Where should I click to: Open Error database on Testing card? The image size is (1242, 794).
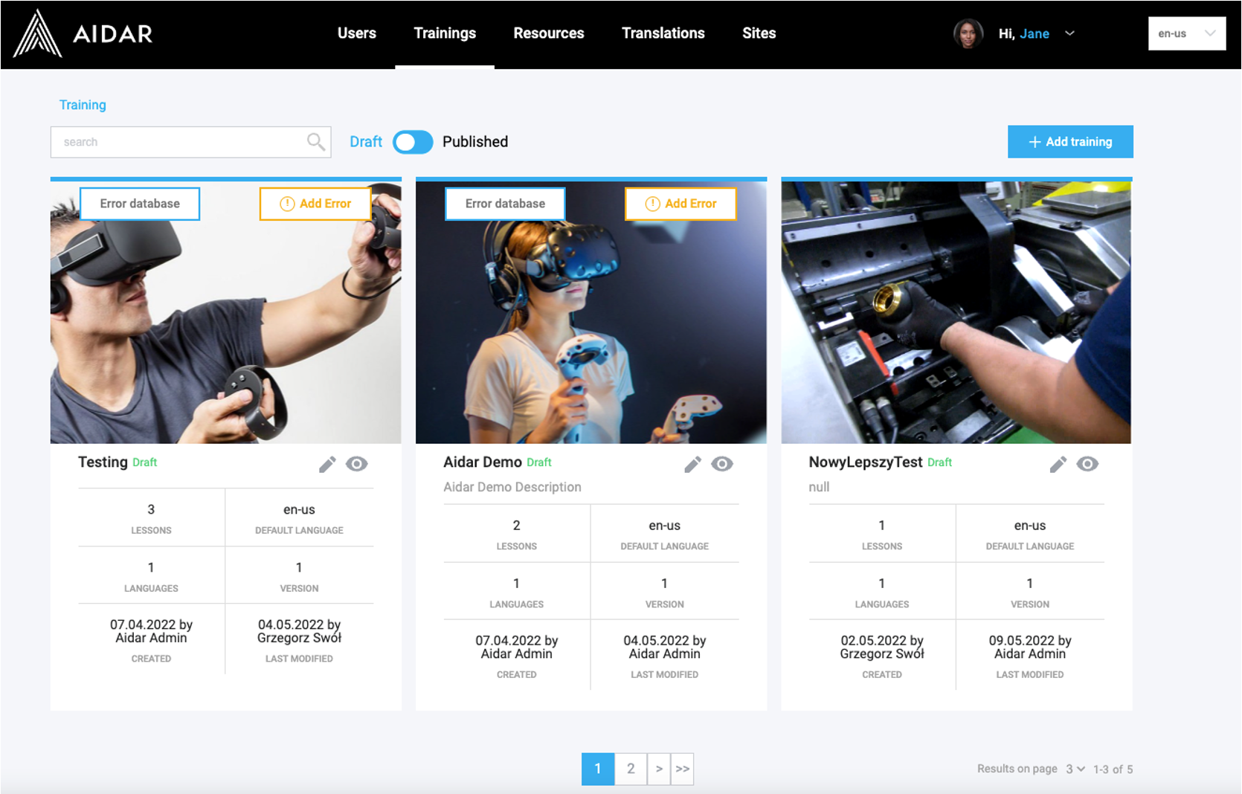point(140,204)
